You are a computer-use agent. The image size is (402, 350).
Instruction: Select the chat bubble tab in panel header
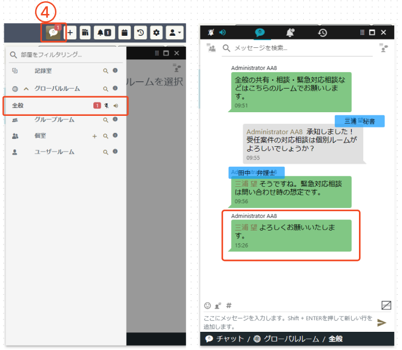coord(260,32)
